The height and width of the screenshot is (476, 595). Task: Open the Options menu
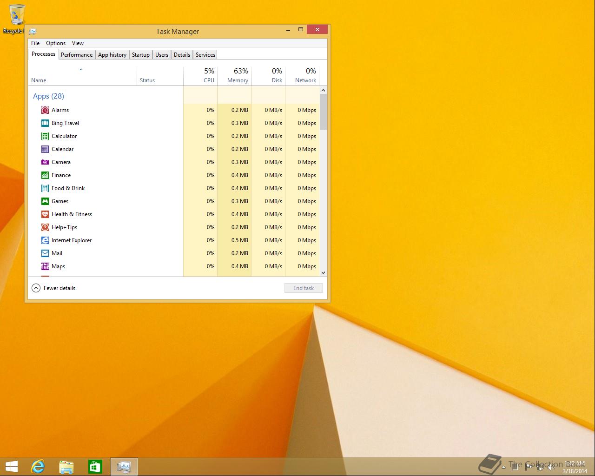pos(56,43)
